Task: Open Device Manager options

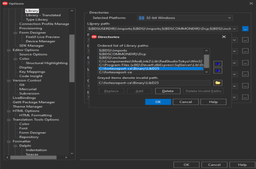Action: [x=40, y=41]
